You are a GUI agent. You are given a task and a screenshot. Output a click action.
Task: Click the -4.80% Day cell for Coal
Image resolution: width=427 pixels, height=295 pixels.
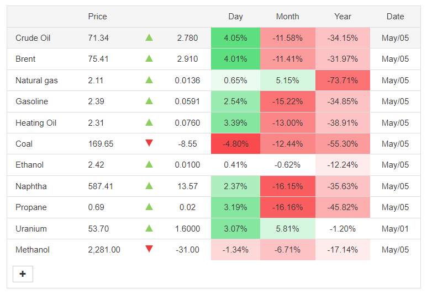[235, 144]
